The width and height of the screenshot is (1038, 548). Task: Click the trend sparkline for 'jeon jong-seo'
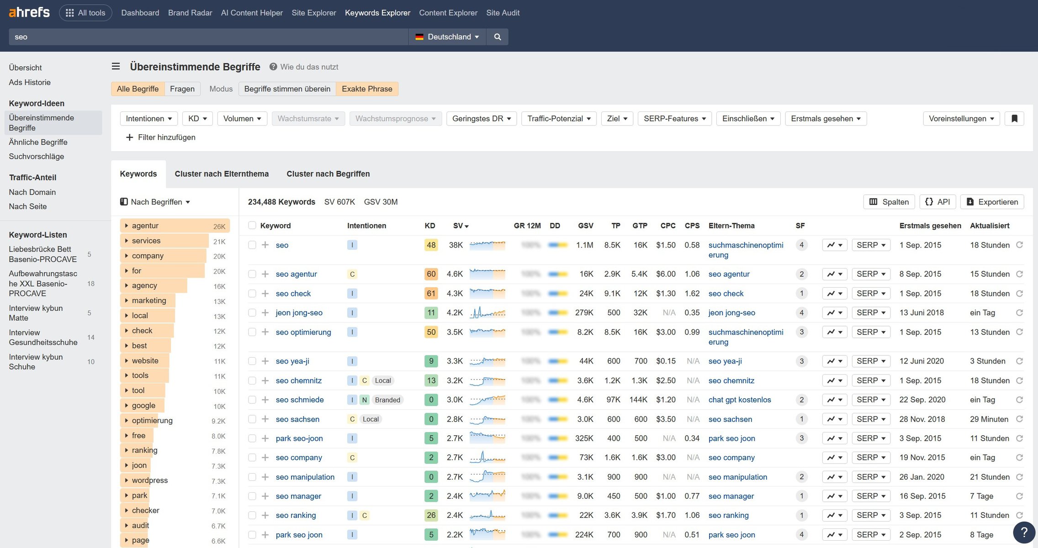click(x=487, y=313)
